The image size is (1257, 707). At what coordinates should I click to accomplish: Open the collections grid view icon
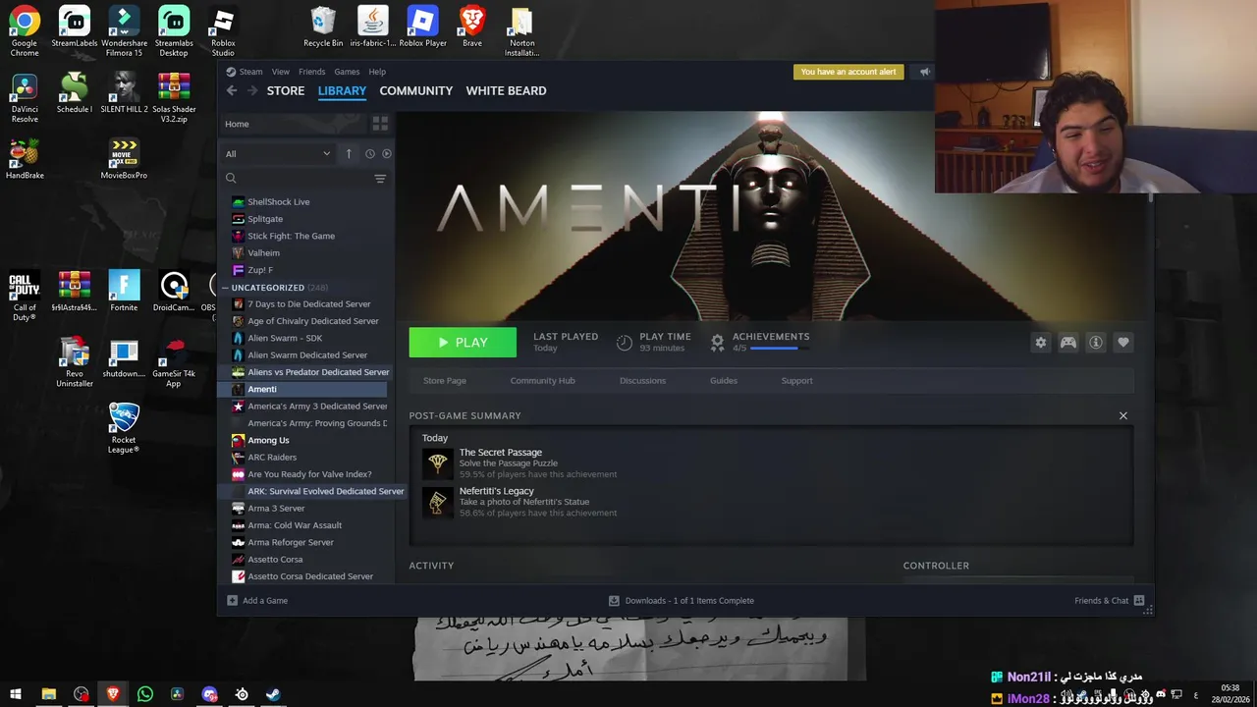pos(380,124)
